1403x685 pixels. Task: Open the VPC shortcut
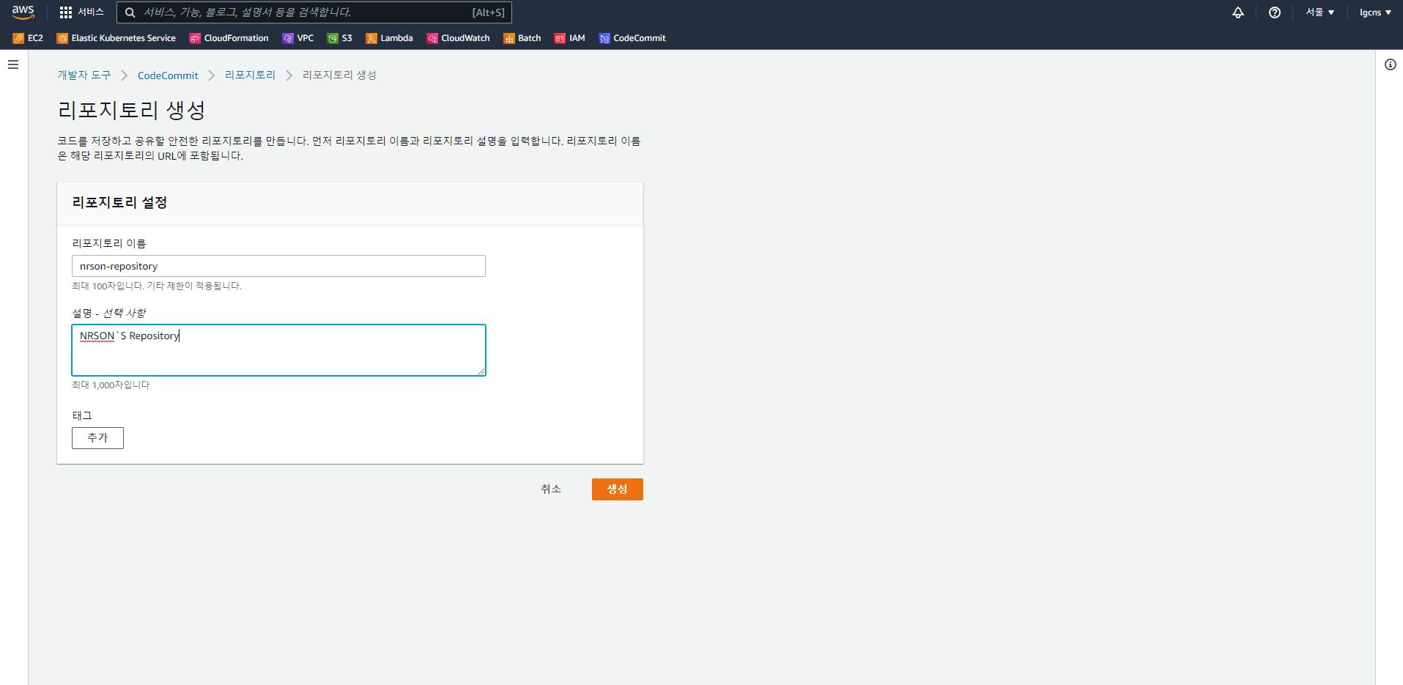pos(298,38)
